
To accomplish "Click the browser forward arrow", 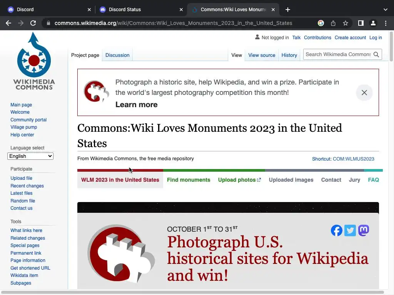I will click(x=21, y=23).
